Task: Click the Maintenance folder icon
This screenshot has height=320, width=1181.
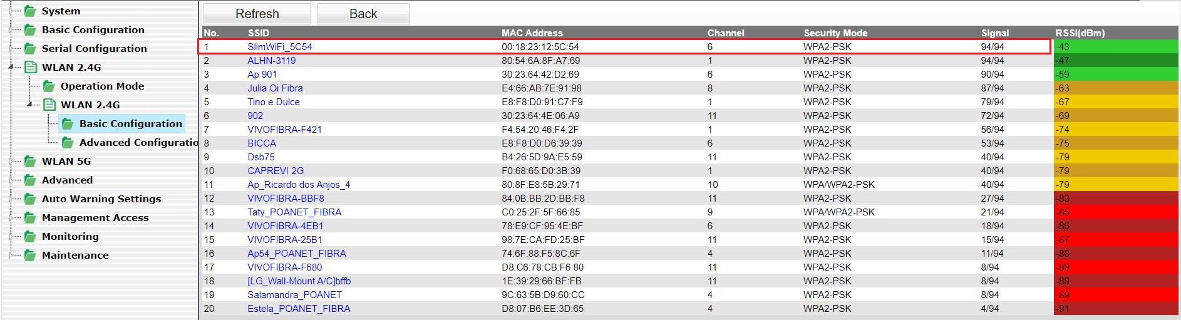Action: point(29,255)
